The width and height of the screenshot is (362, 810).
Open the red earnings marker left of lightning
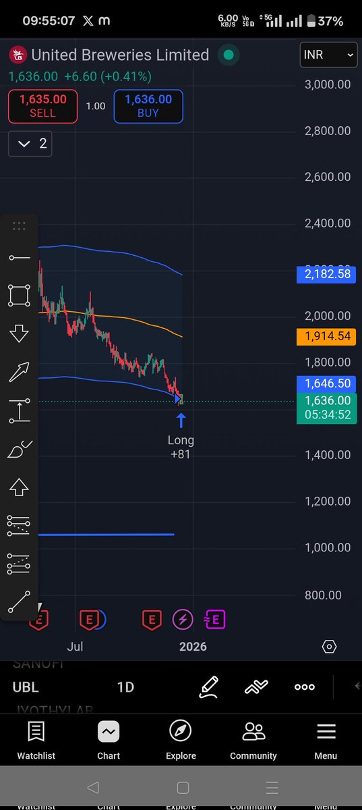[x=152, y=618]
